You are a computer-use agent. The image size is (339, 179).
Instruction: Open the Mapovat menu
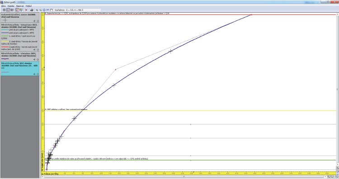click(20, 6)
